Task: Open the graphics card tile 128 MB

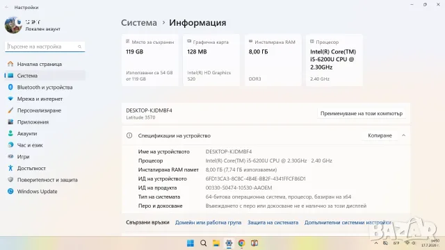Action: (x=211, y=60)
